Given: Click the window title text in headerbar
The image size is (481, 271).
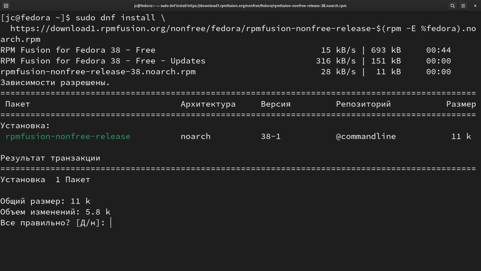Looking at the screenshot, I should [x=240, y=6].
